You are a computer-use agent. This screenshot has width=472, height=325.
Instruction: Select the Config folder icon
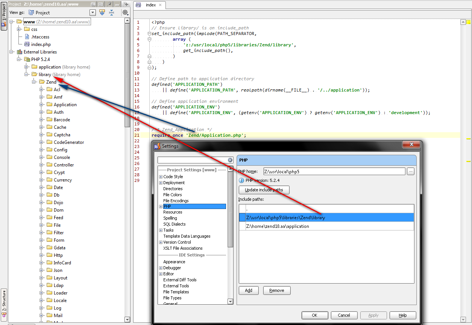pos(49,150)
